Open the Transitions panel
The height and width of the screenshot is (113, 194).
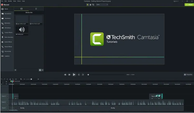[7, 18]
